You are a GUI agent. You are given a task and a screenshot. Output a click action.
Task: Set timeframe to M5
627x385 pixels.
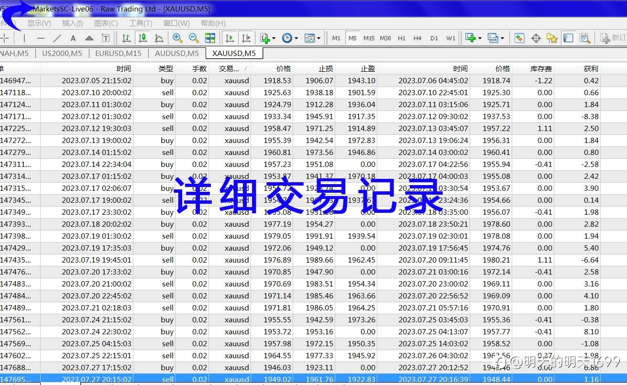(352, 38)
